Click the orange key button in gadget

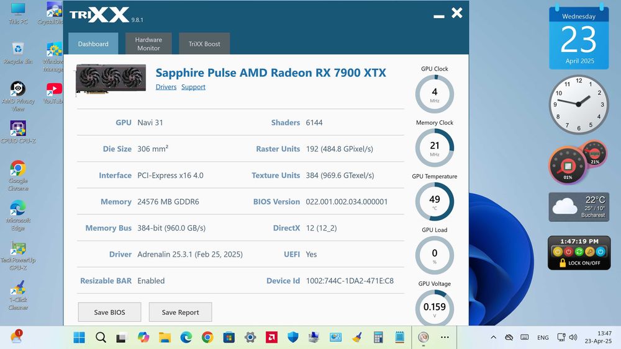click(590, 252)
